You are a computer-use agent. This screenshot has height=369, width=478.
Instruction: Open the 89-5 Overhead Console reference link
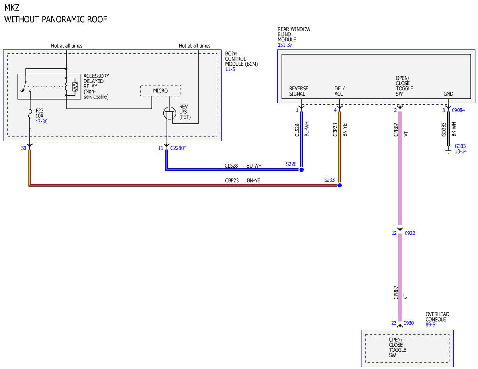[x=431, y=325]
